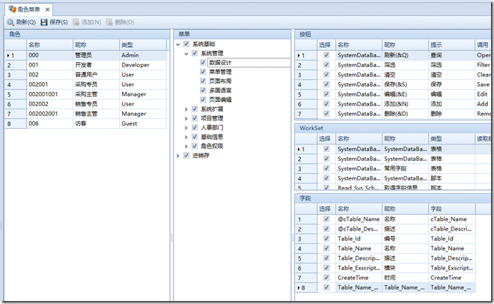This screenshot has width=494, height=304.
Task: Click the 编辑(&E) button row cell
Action: (405, 94)
